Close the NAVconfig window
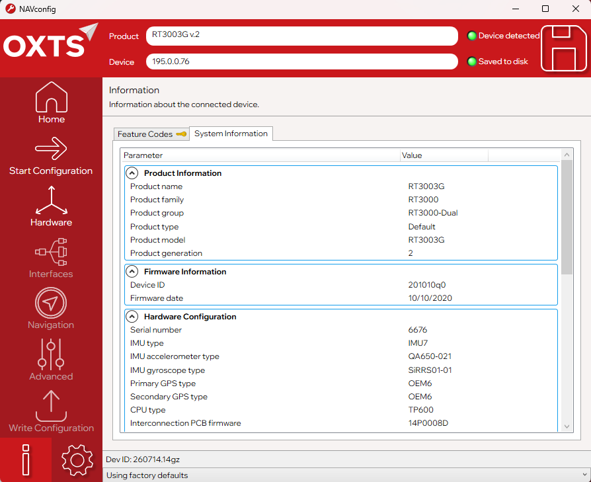 point(576,9)
